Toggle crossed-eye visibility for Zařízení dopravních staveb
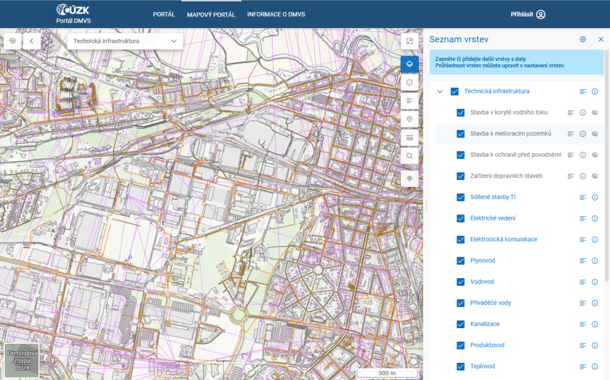The height and width of the screenshot is (380, 610). (595, 176)
